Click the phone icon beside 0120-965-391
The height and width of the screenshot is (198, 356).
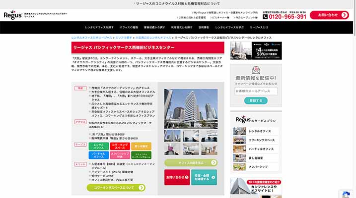pyautogui.click(x=265, y=17)
